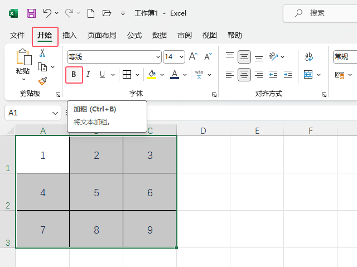Select row 2 header
The height and width of the screenshot is (267, 357).
(8, 192)
